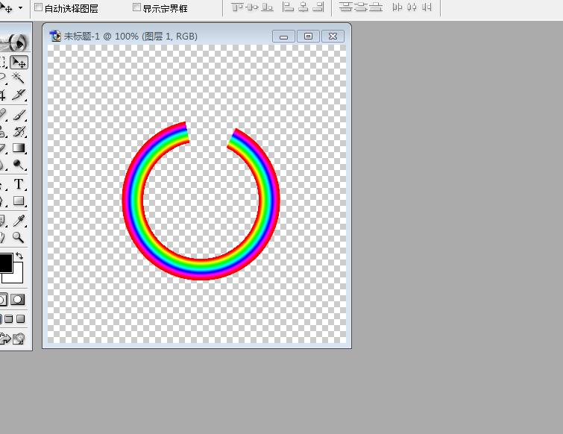Click Distribute horizontal centers icon
This screenshot has height=434, width=563.
tap(412, 7)
